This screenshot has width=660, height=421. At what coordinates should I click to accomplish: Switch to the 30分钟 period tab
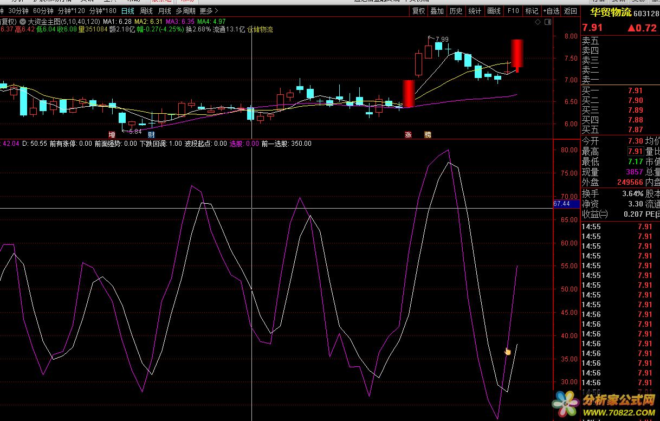click(x=18, y=11)
